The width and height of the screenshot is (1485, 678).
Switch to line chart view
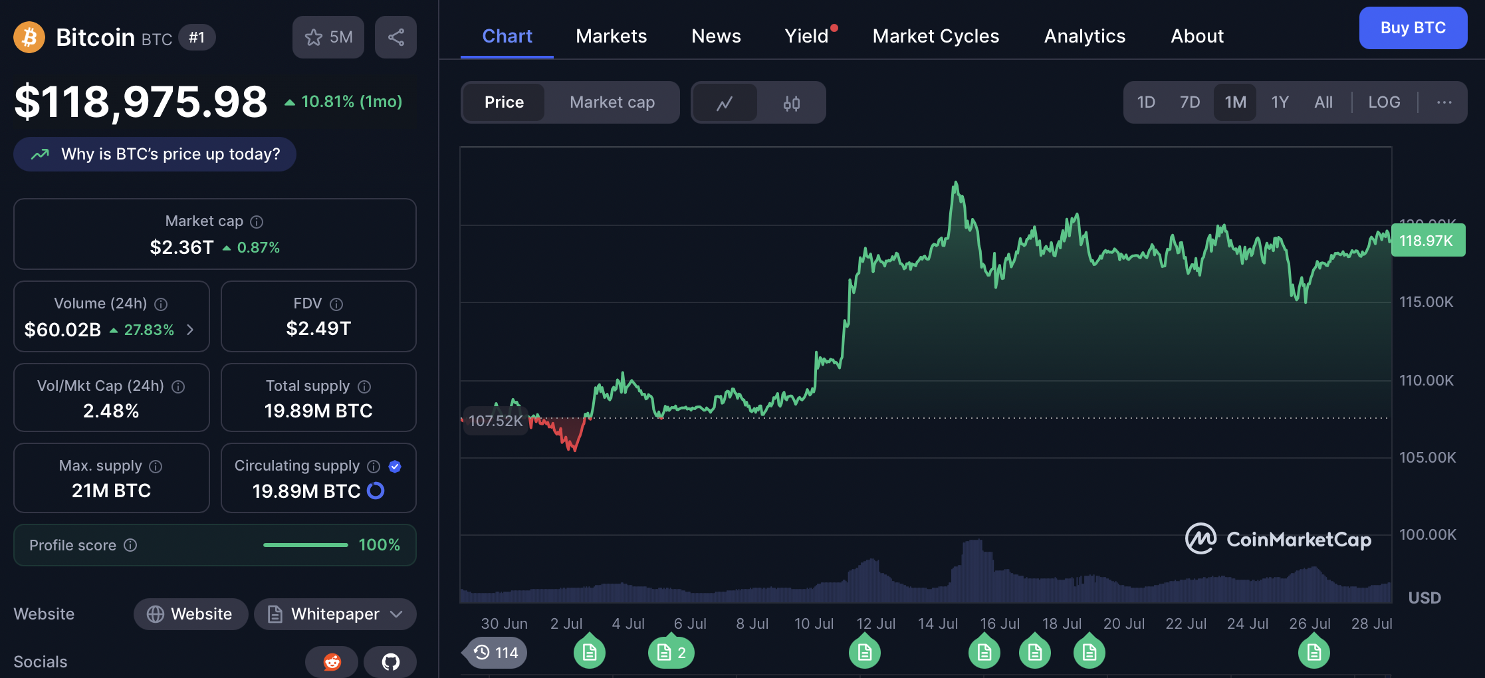(725, 102)
